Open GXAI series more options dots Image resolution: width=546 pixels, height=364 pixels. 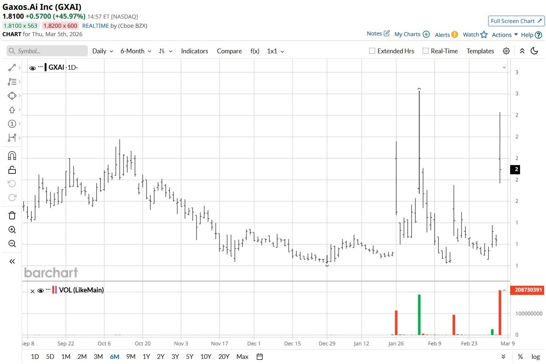click(x=40, y=67)
